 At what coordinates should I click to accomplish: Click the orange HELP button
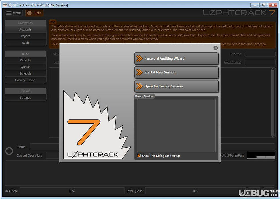click(34, 13)
